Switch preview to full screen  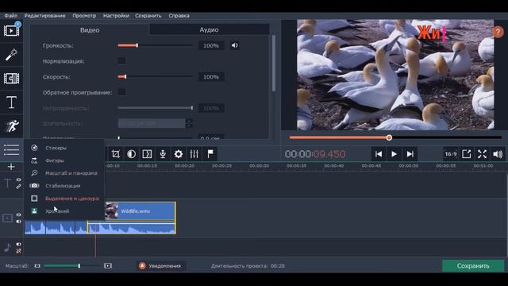[482, 154]
